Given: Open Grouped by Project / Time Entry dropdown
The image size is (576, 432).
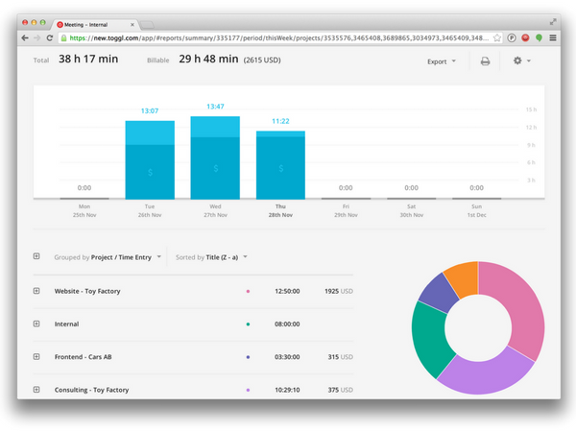Looking at the screenshot, I should click(108, 257).
